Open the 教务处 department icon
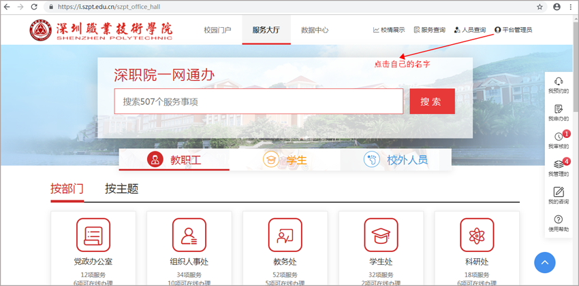 (285, 236)
